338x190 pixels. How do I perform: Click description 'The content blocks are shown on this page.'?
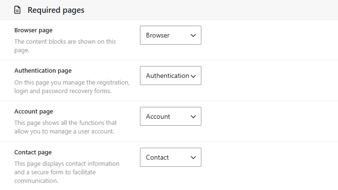coord(65,46)
